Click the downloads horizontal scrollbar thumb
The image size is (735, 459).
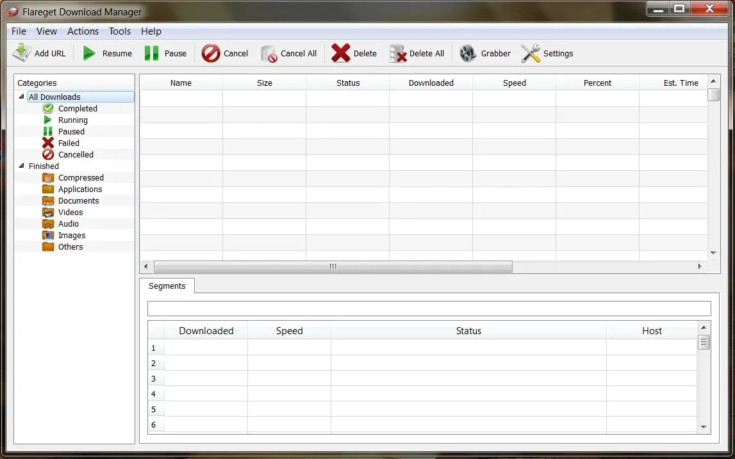click(x=333, y=266)
